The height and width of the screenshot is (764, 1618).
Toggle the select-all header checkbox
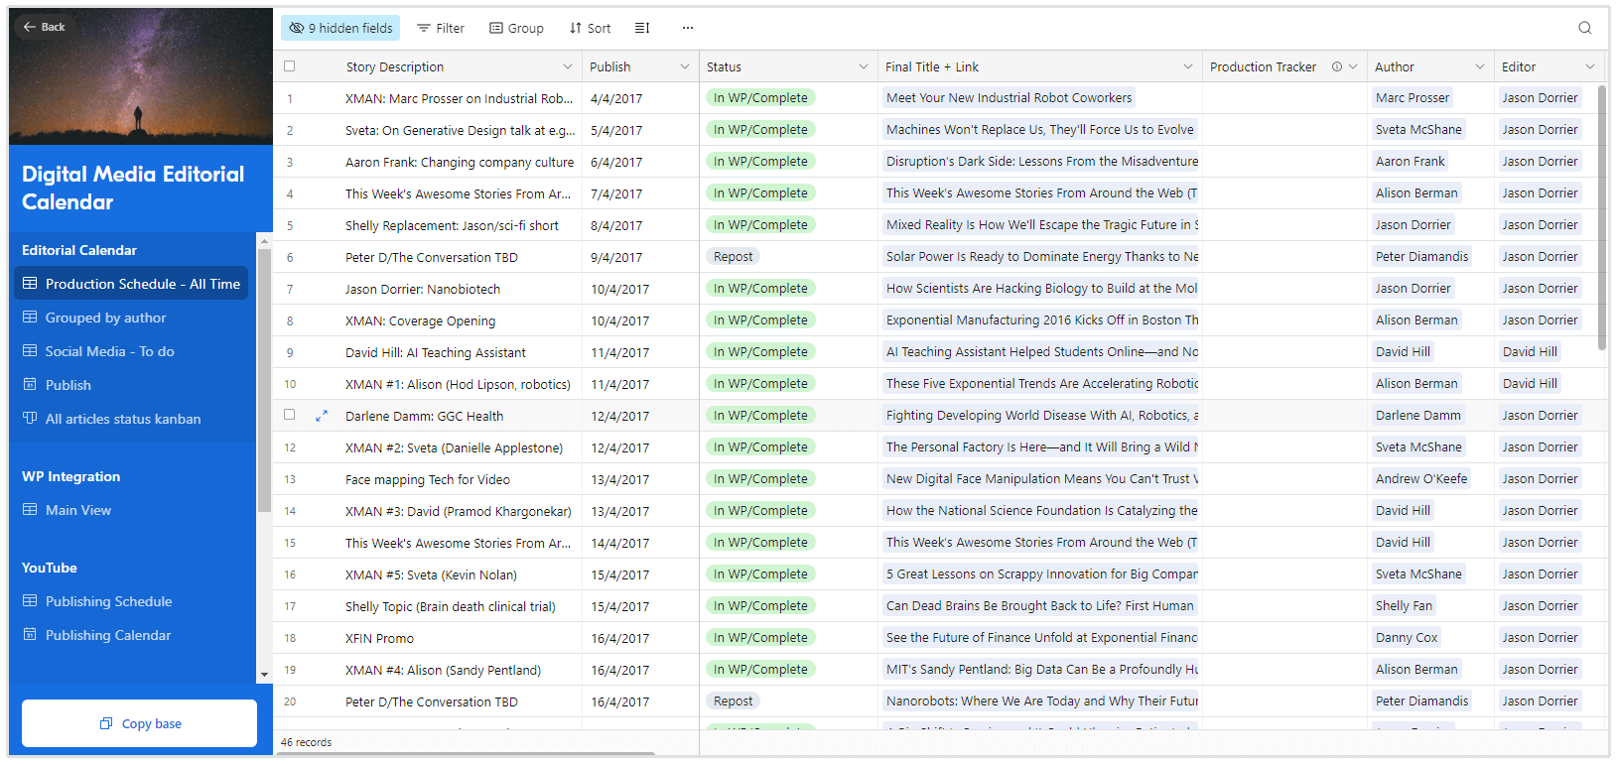[x=290, y=66]
